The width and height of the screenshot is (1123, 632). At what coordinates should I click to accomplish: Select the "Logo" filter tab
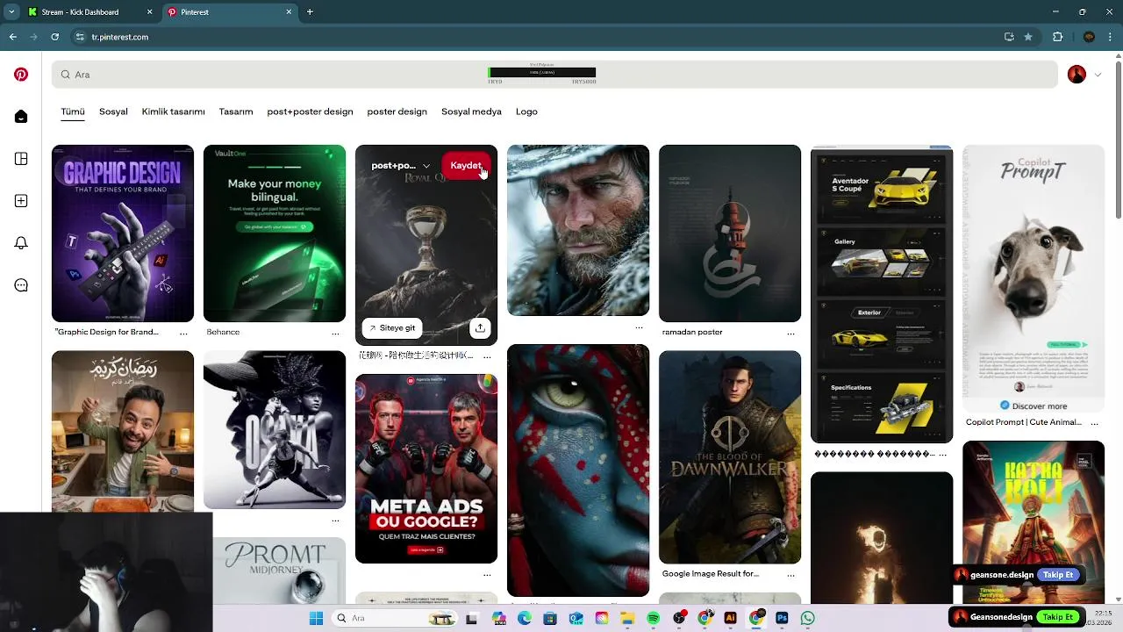tap(526, 111)
